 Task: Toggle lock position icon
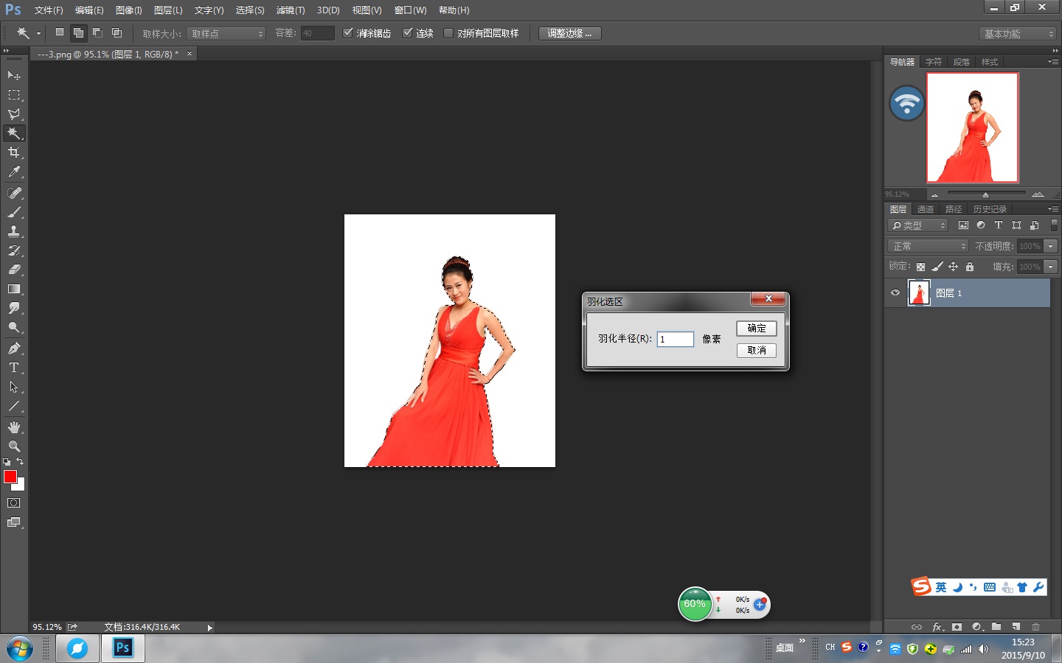click(x=953, y=267)
